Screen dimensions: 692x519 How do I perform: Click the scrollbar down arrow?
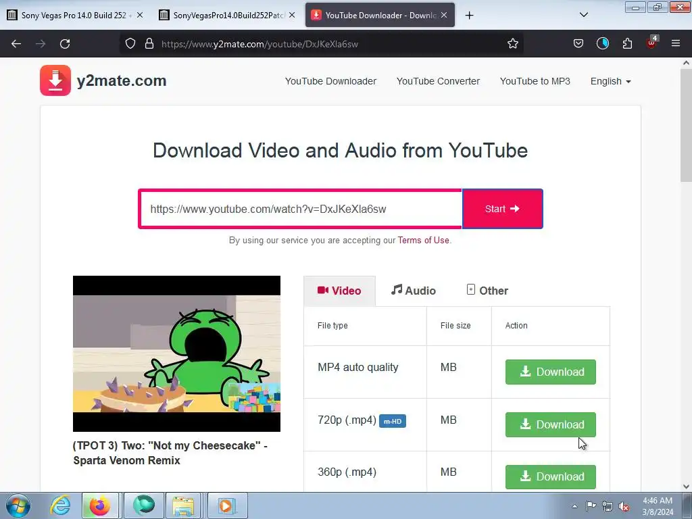[686, 487]
